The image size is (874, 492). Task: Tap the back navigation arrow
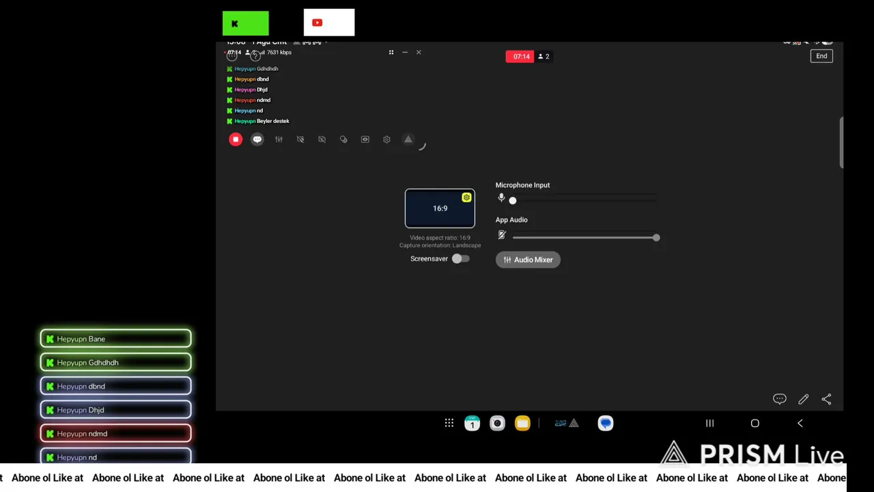pos(800,424)
